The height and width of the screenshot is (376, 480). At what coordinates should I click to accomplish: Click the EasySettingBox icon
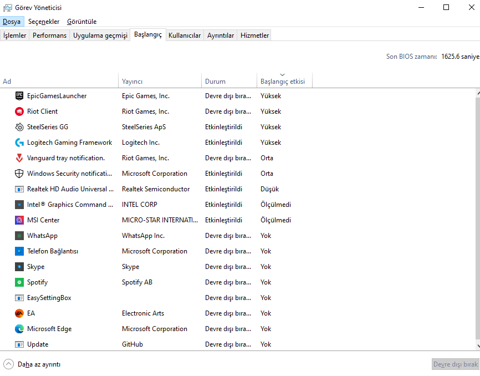point(19,298)
